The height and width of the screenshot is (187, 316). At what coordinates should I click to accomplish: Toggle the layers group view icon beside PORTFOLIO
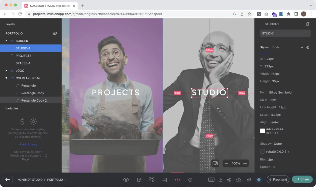pos(55,33)
